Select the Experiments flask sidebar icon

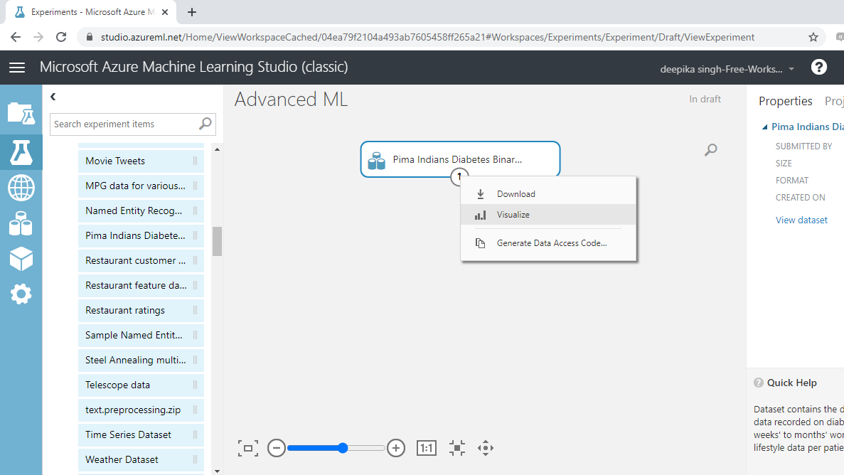(x=21, y=152)
